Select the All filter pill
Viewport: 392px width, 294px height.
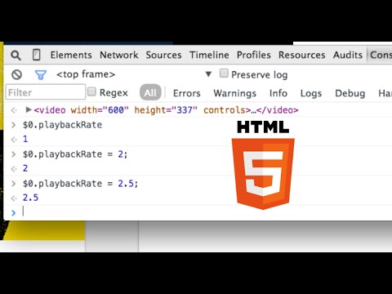click(x=150, y=92)
